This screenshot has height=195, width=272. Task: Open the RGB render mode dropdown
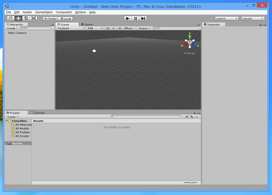pos(95,28)
